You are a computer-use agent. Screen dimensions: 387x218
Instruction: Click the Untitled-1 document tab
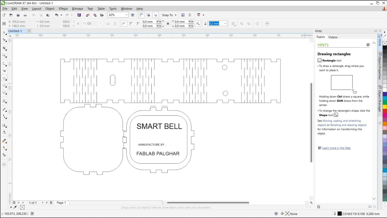click(15, 31)
